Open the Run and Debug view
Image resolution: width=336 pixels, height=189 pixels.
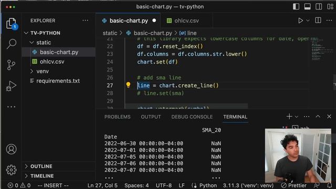[x=11, y=86]
